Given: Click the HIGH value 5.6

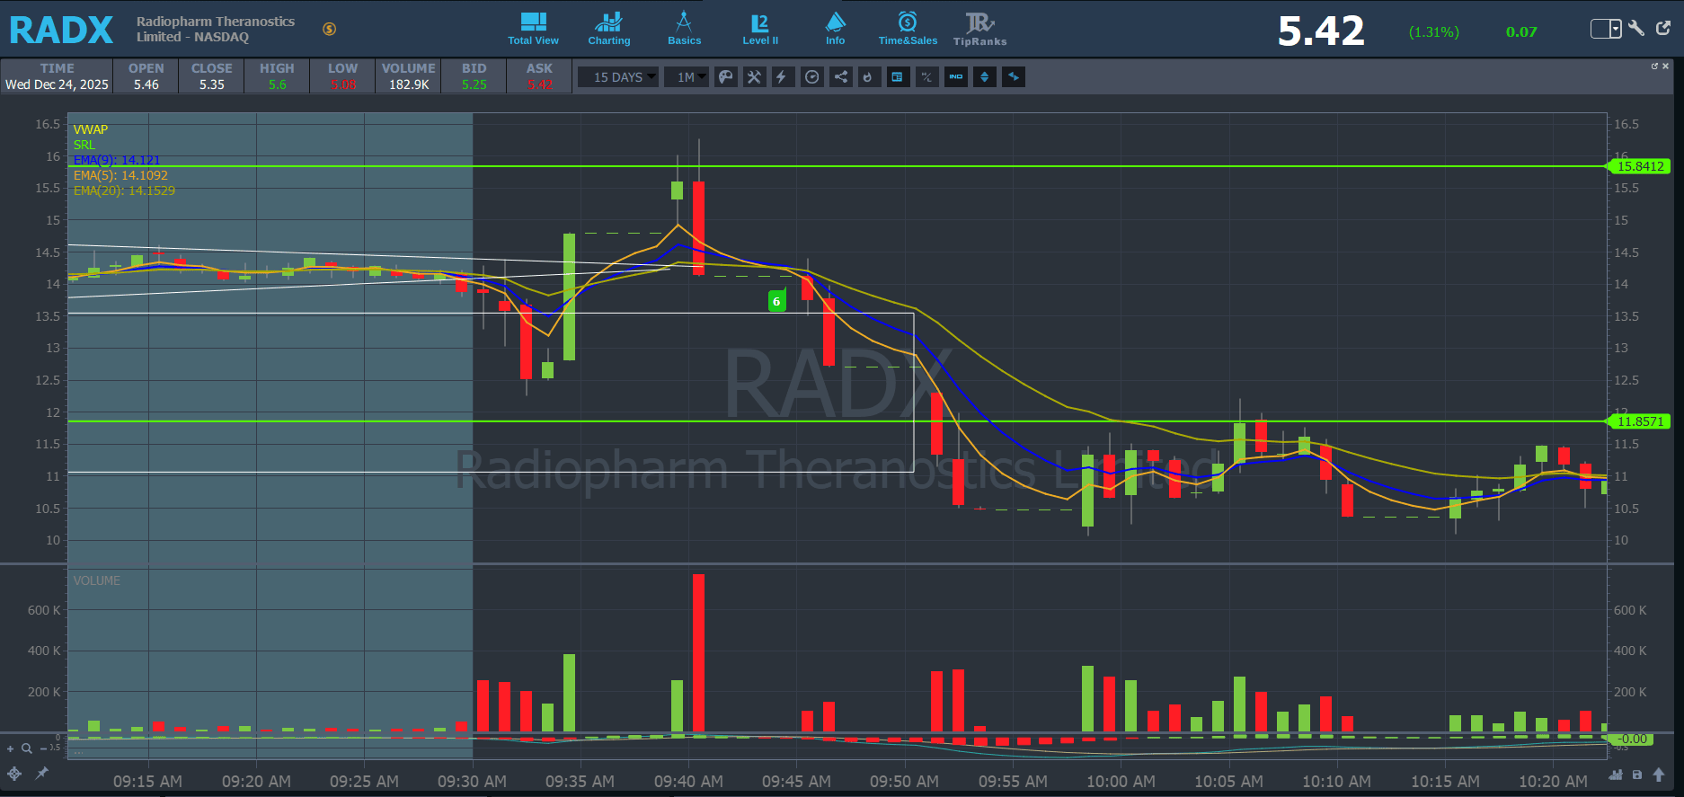Looking at the screenshot, I should [277, 84].
